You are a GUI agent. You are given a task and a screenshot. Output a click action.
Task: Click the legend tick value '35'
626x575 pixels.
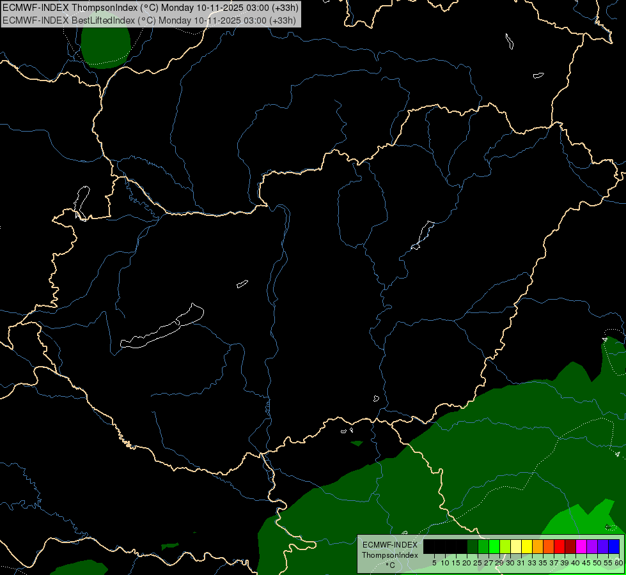pos(543,563)
